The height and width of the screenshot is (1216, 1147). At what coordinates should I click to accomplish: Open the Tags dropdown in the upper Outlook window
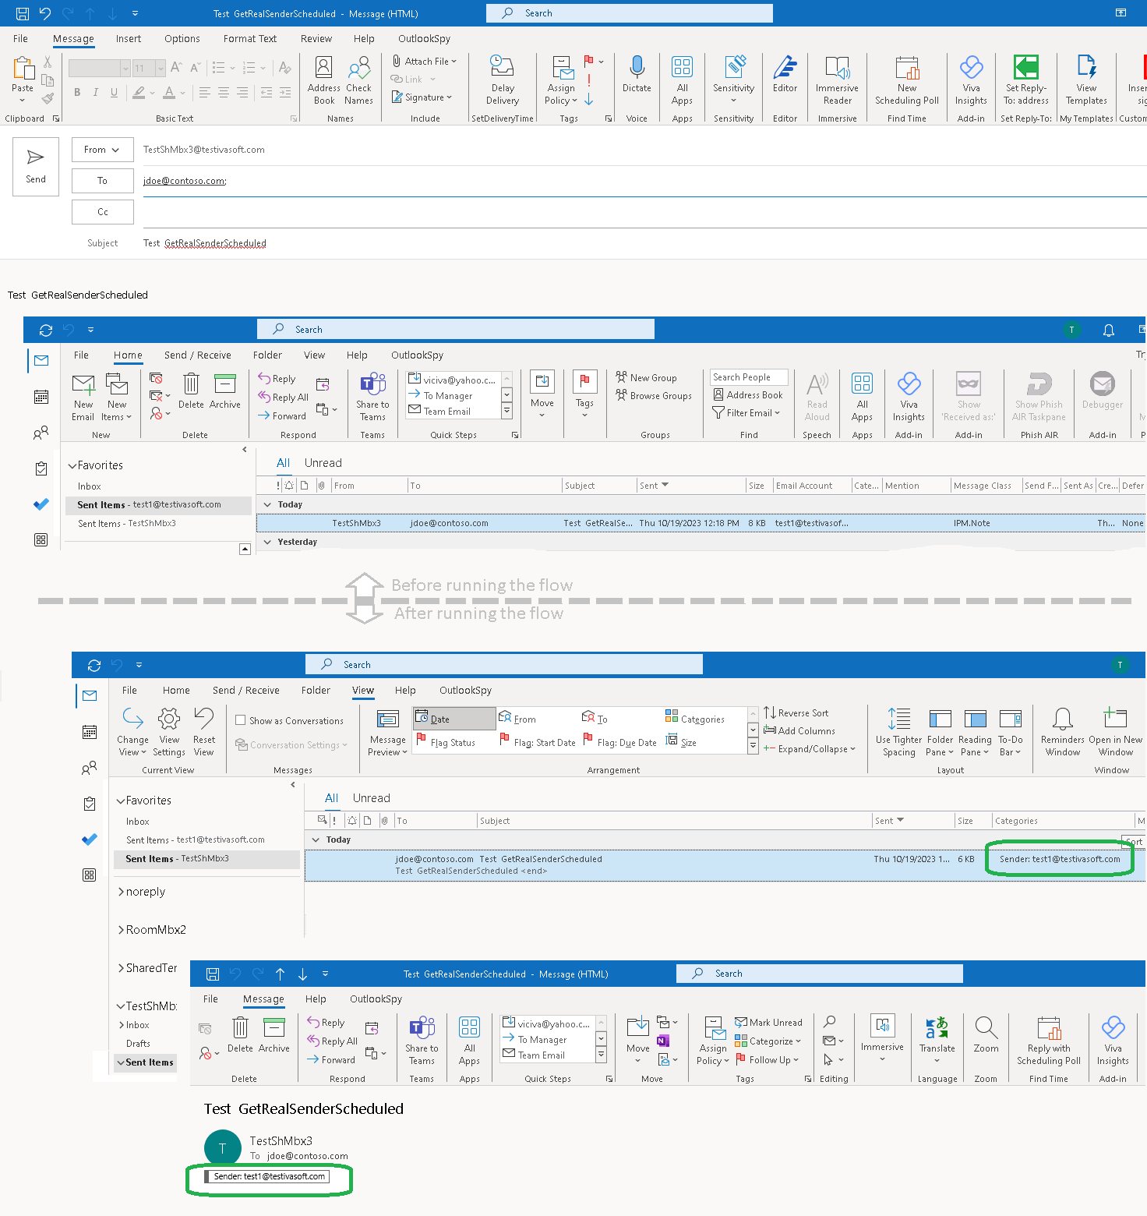[584, 394]
